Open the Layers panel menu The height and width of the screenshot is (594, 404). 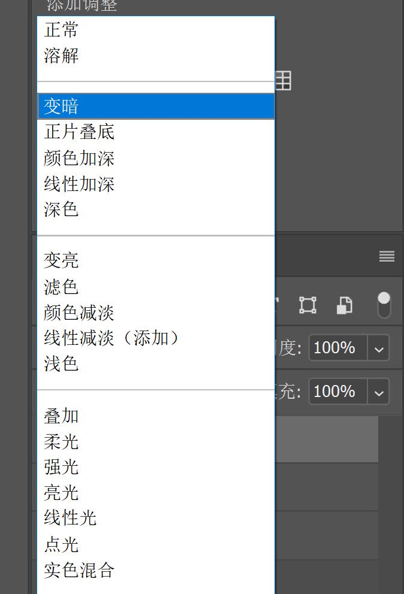click(386, 256)
